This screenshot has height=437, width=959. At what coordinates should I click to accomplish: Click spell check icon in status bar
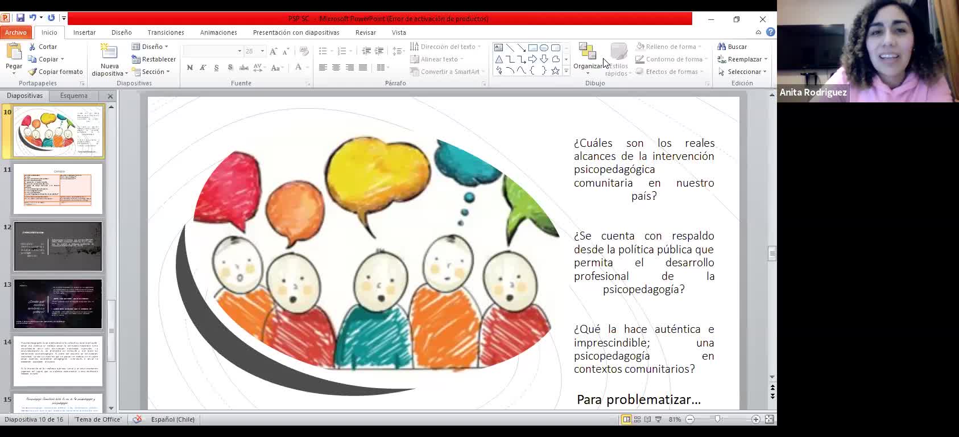coord(137,419)
